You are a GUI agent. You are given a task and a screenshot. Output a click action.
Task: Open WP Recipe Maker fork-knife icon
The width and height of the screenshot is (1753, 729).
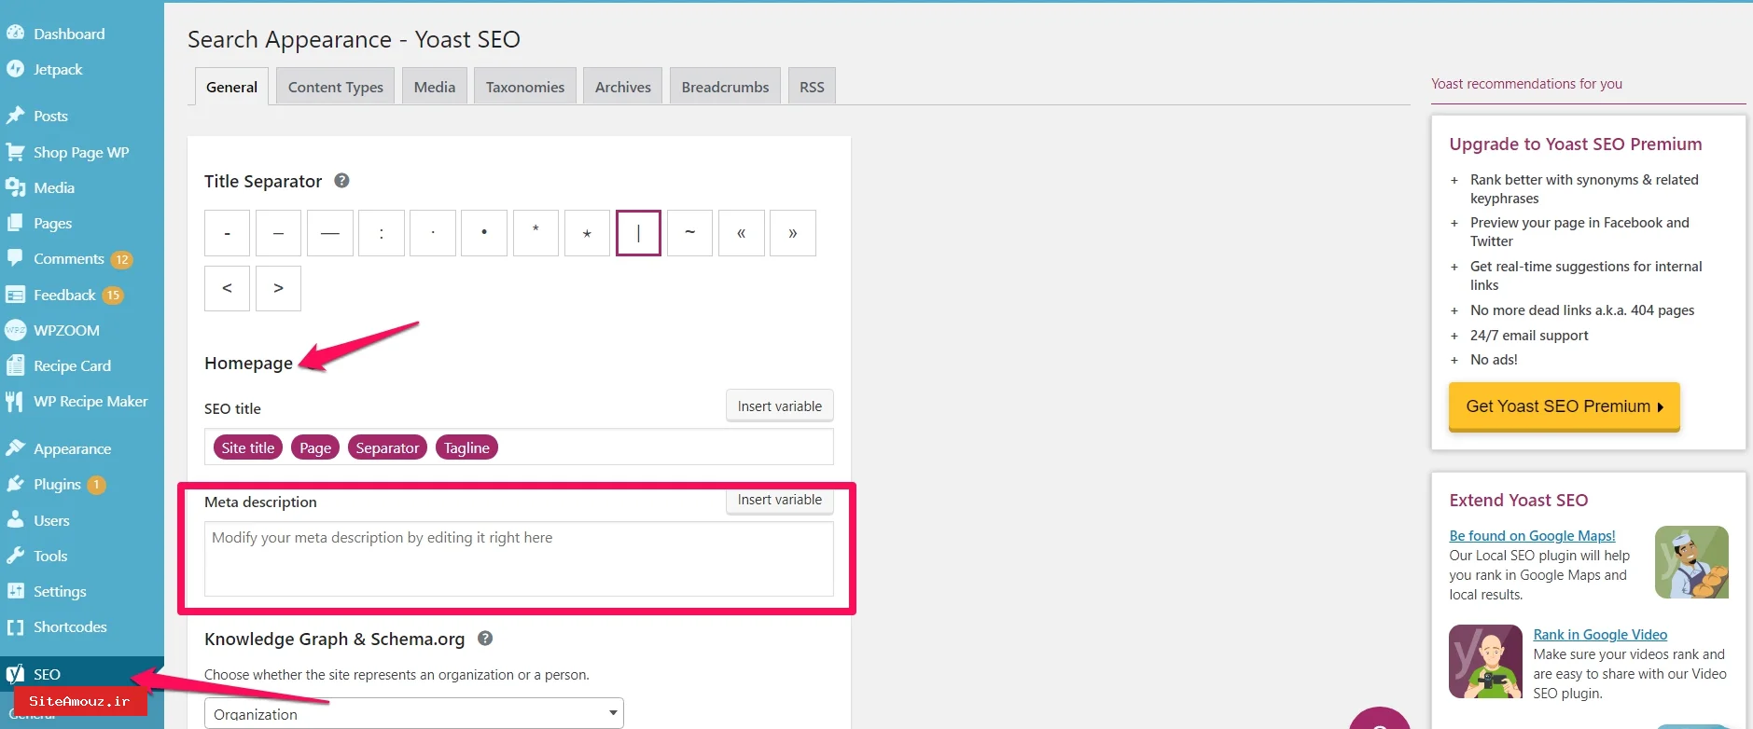pos(15,402)
